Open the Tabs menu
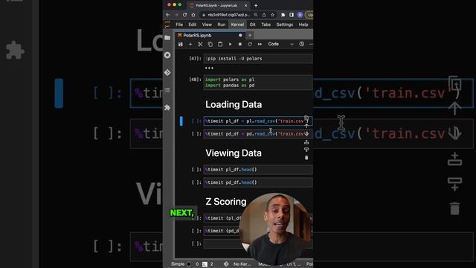Image resolution: width=476 pixels, height=268 pixels. (x=266, y=25)
